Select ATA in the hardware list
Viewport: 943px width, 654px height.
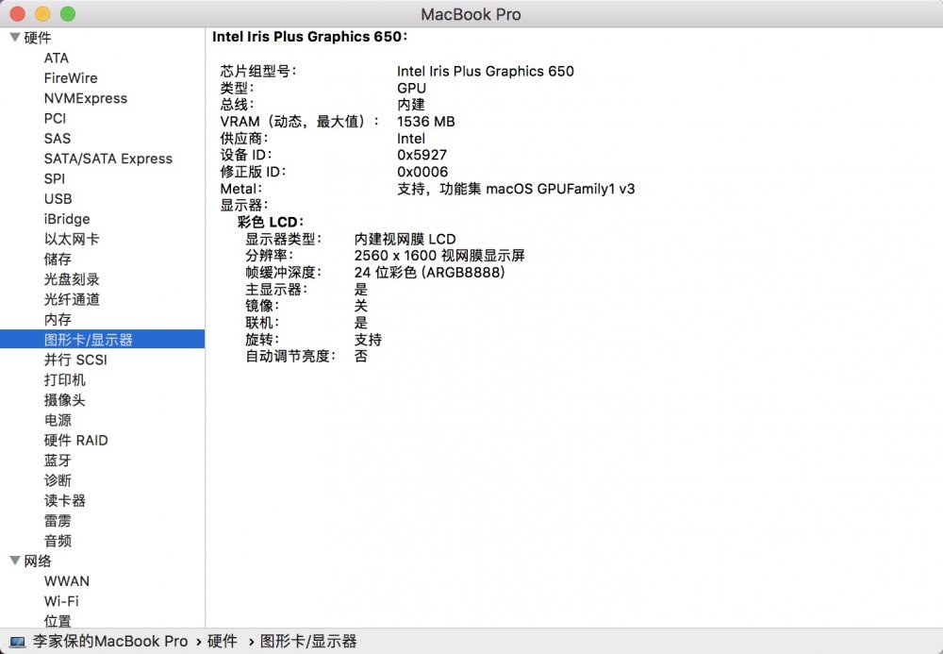[x=56, y=59]
